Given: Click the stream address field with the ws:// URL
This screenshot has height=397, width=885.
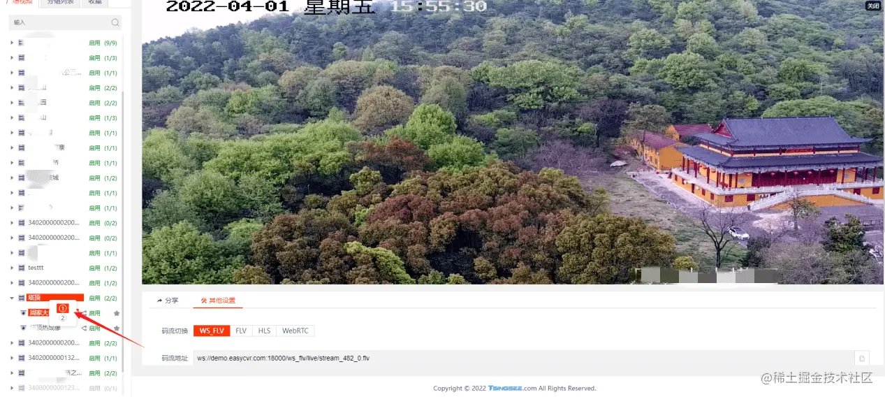Looking at the screenshot, I should (x=524, y=359).
